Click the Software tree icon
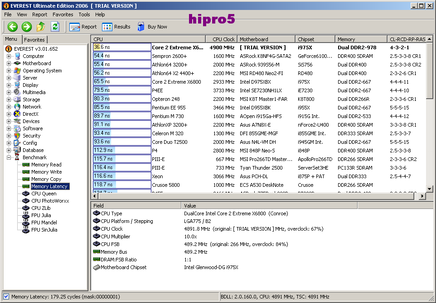 pyautogui.click(x=17, y=128)
